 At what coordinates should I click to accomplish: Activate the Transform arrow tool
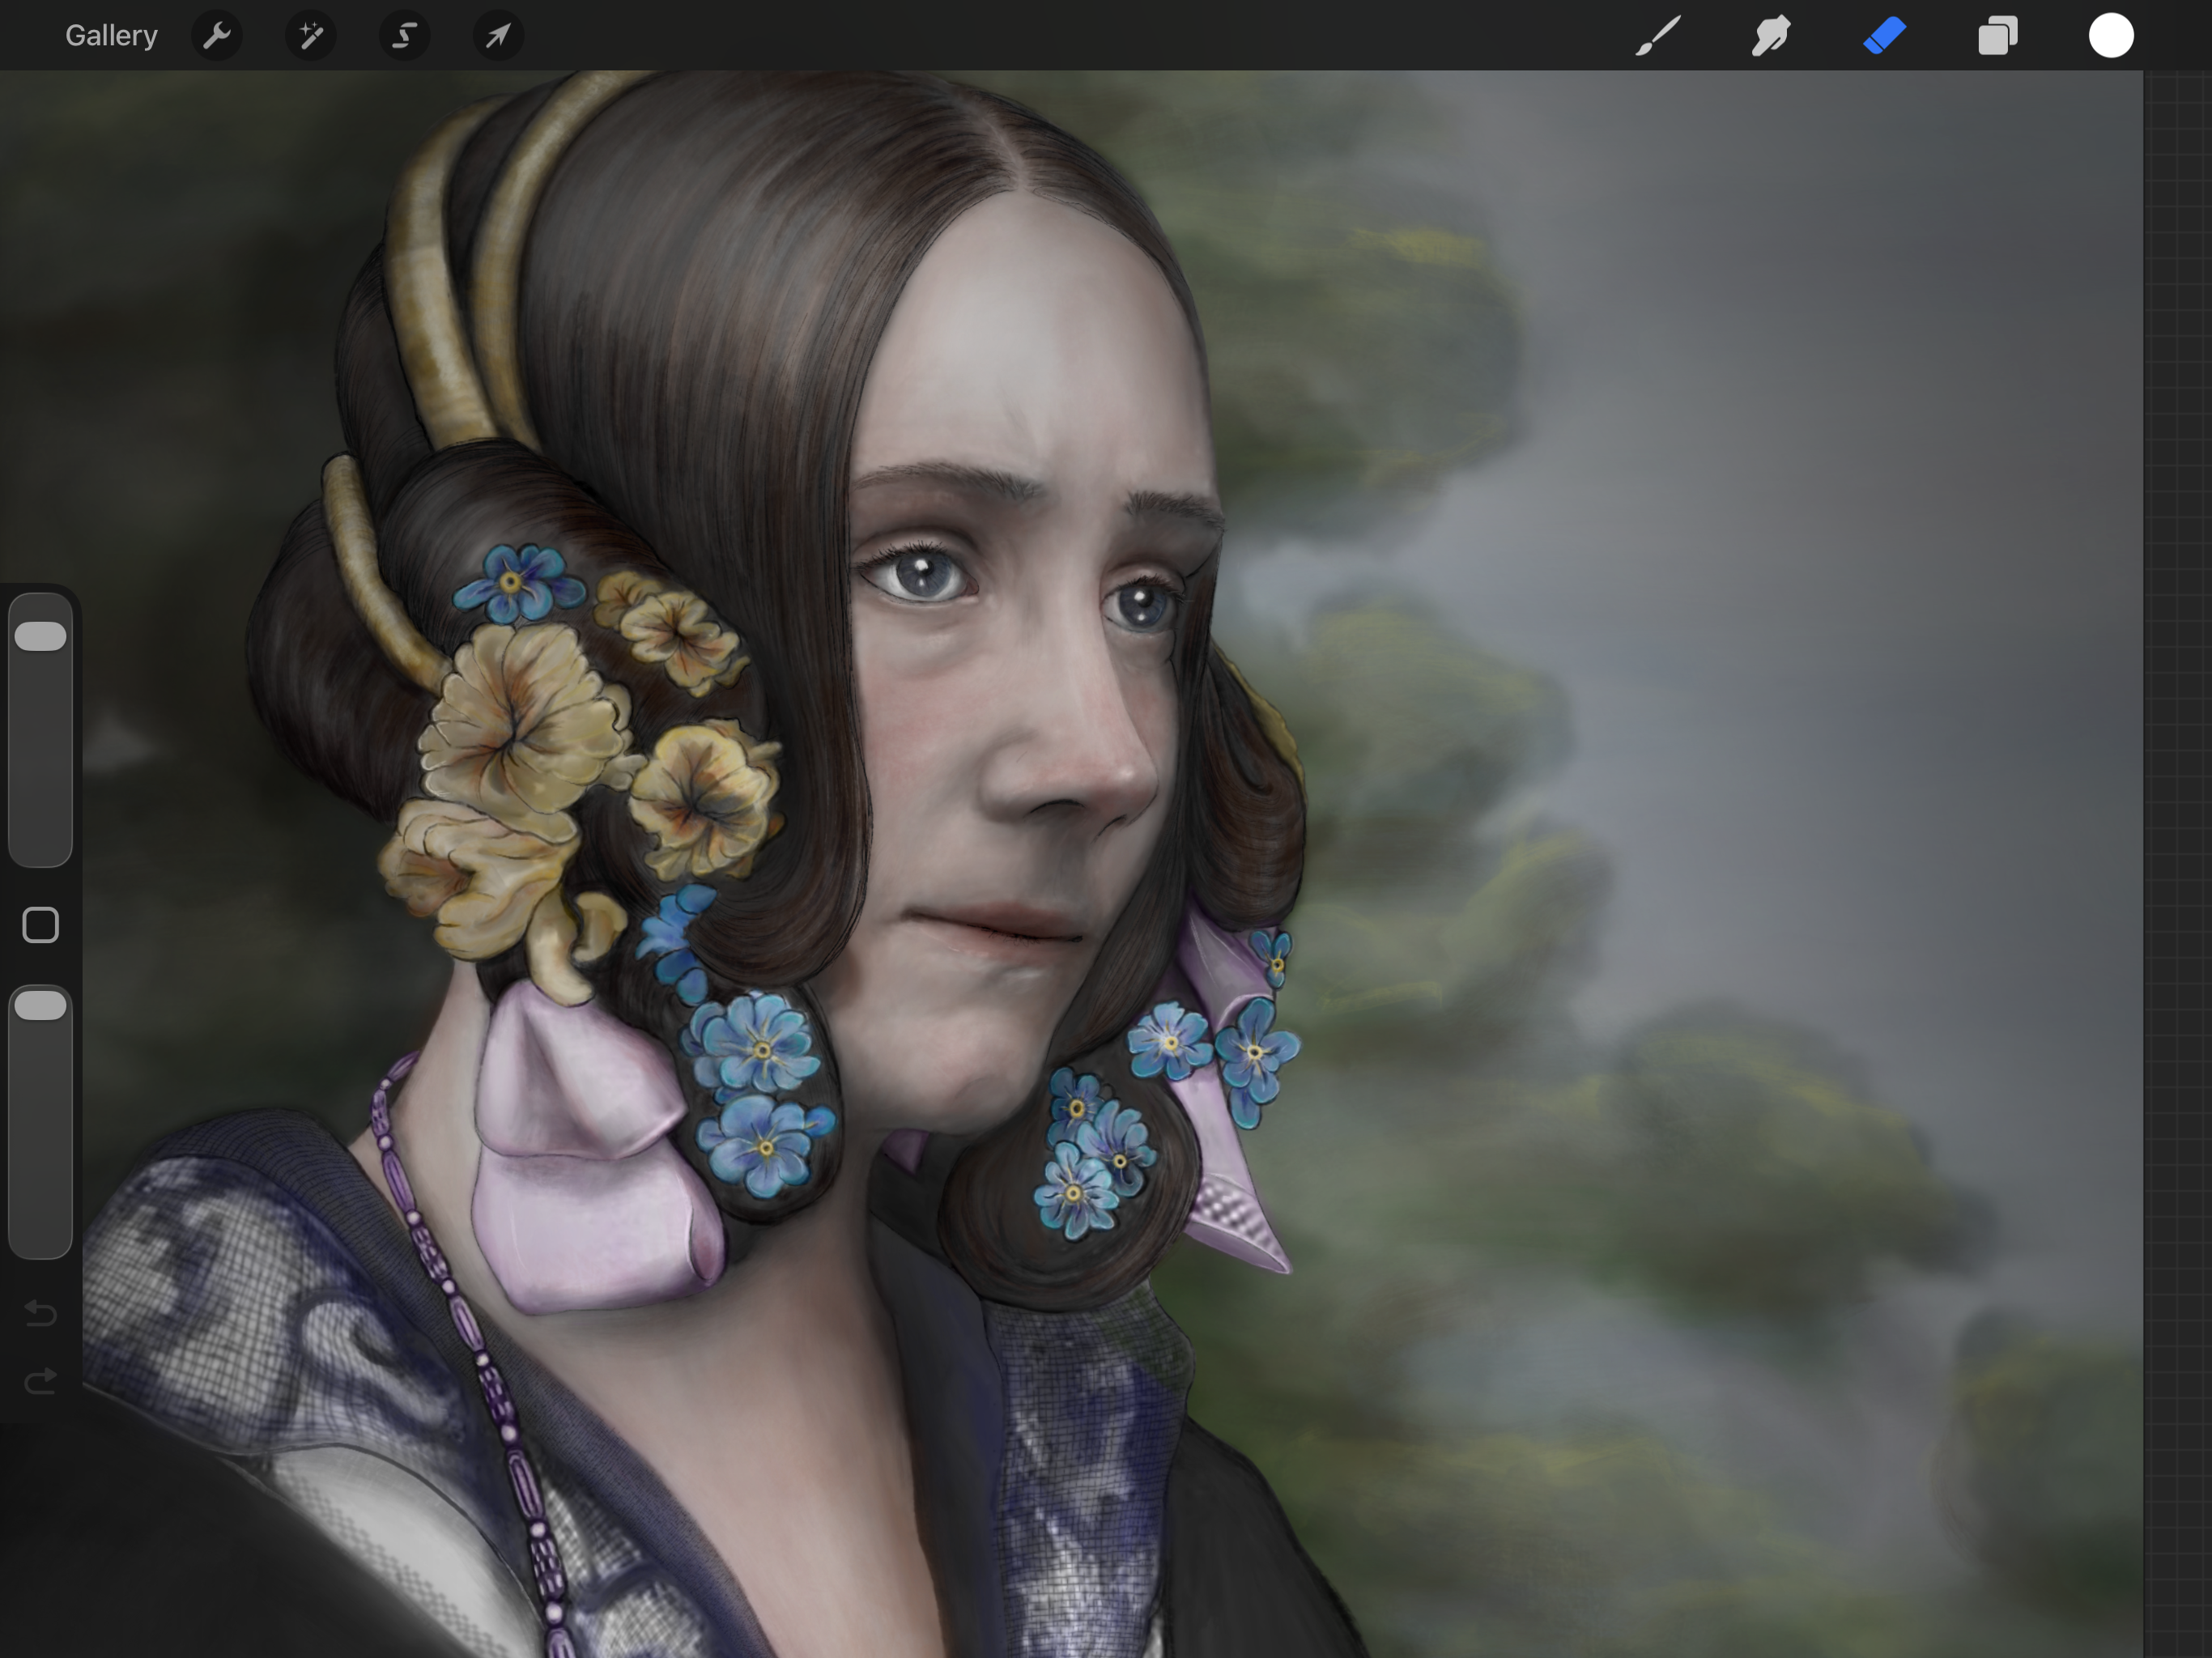[x=498, y=36]
